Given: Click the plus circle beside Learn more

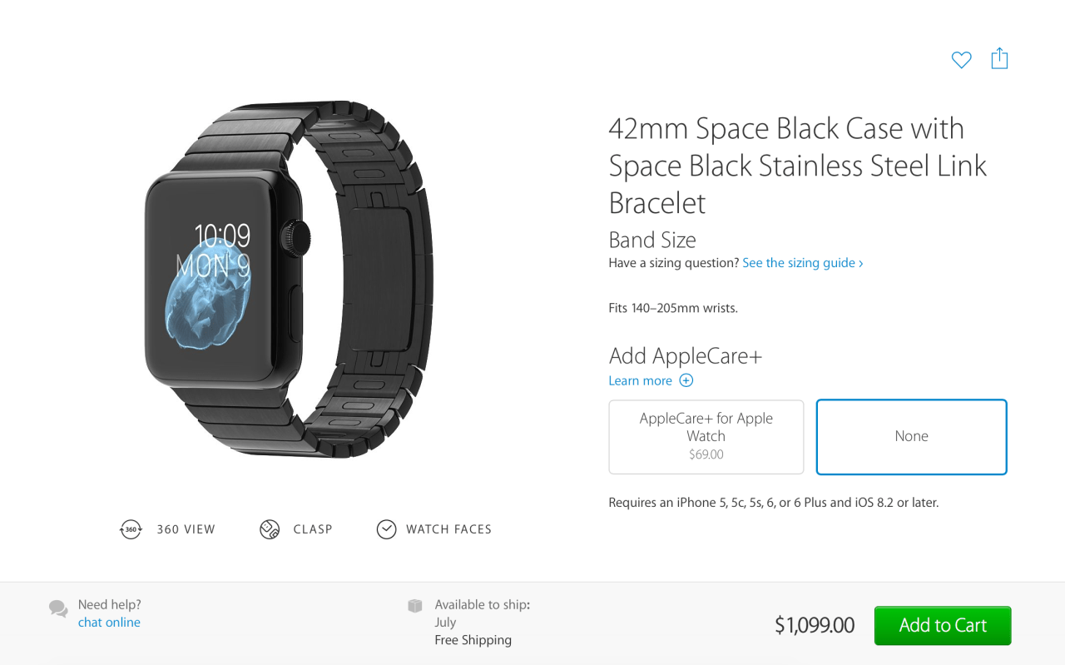Looking at the screenshot, I should (x=686, y=380).
